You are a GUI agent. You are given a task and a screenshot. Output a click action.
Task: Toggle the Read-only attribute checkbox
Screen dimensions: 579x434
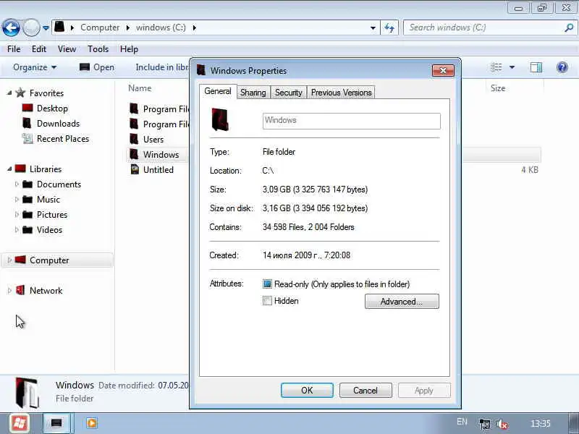point(267,284)
